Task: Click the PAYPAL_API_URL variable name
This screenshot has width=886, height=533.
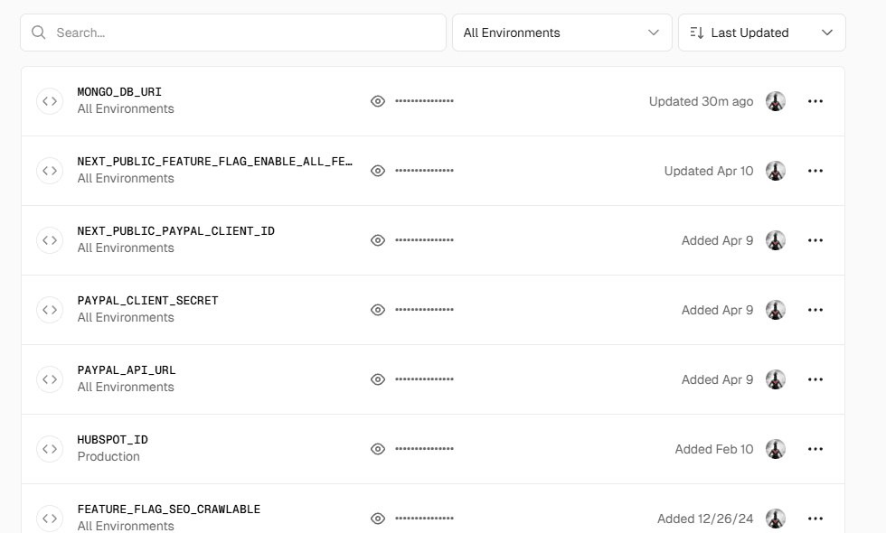Action: coord(127,370)
